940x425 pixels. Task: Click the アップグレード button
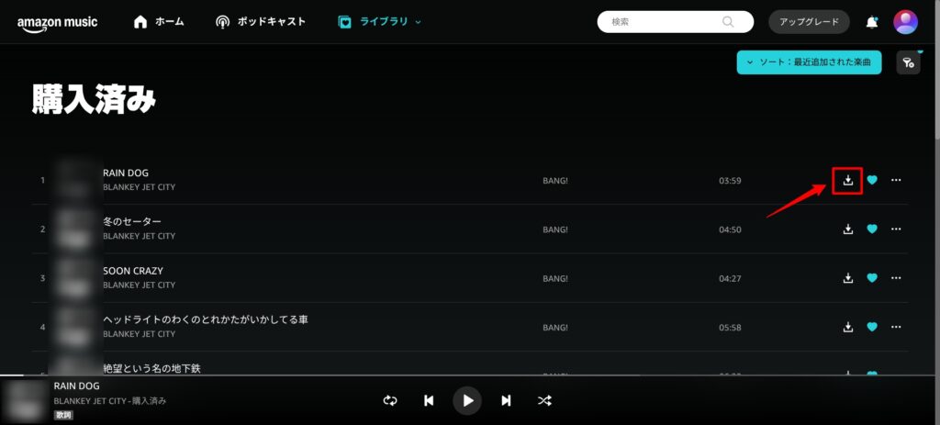pos(809,22)
